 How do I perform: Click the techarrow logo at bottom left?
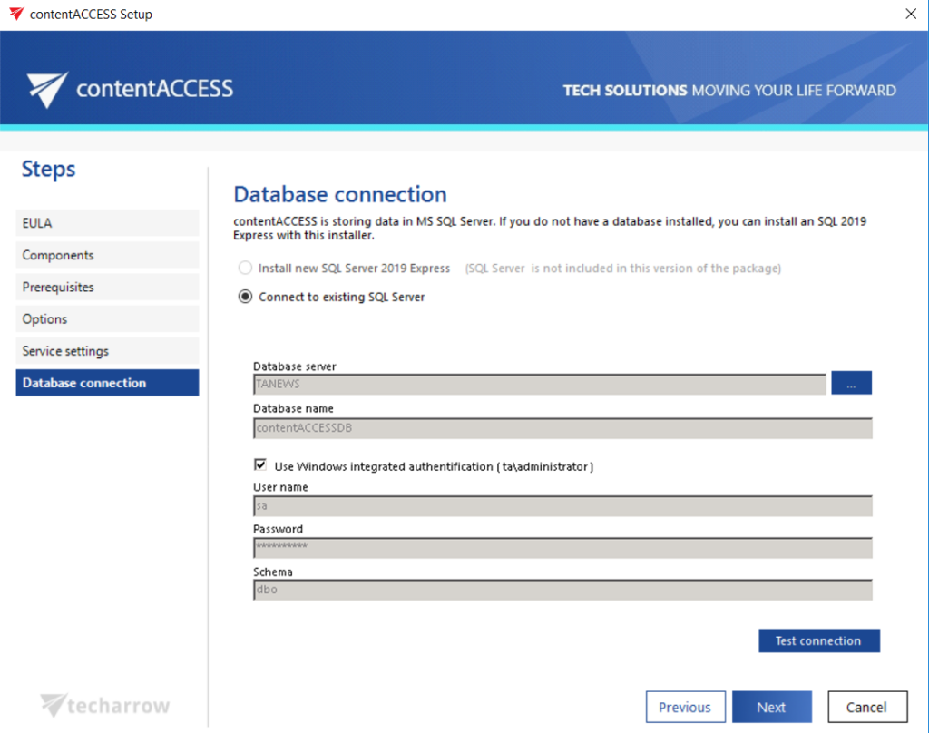click(x=104, y=704)
